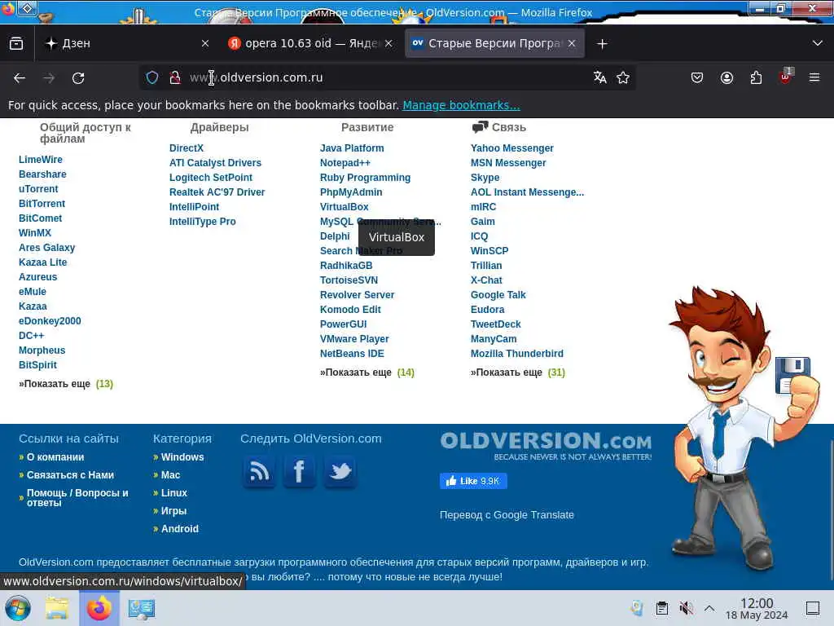Open the clipboard tray icon
The width and height of the screenshot is (834, 626).
coord(661,608)
